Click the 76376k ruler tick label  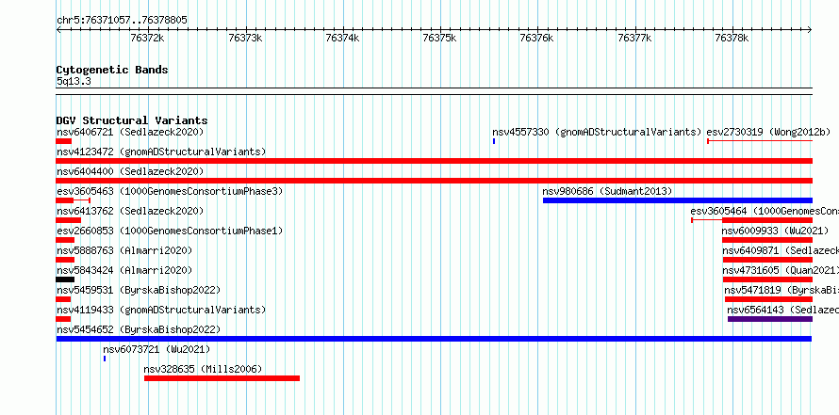[537, 38]
